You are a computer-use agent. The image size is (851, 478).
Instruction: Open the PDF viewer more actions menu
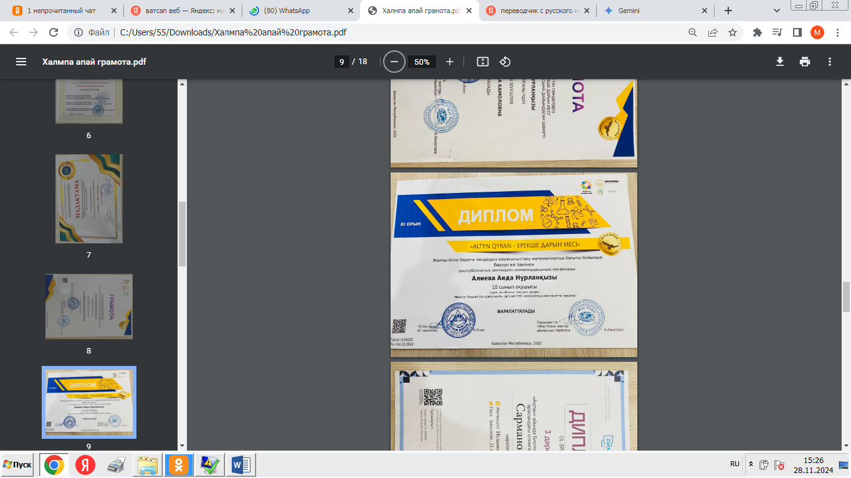830,62
